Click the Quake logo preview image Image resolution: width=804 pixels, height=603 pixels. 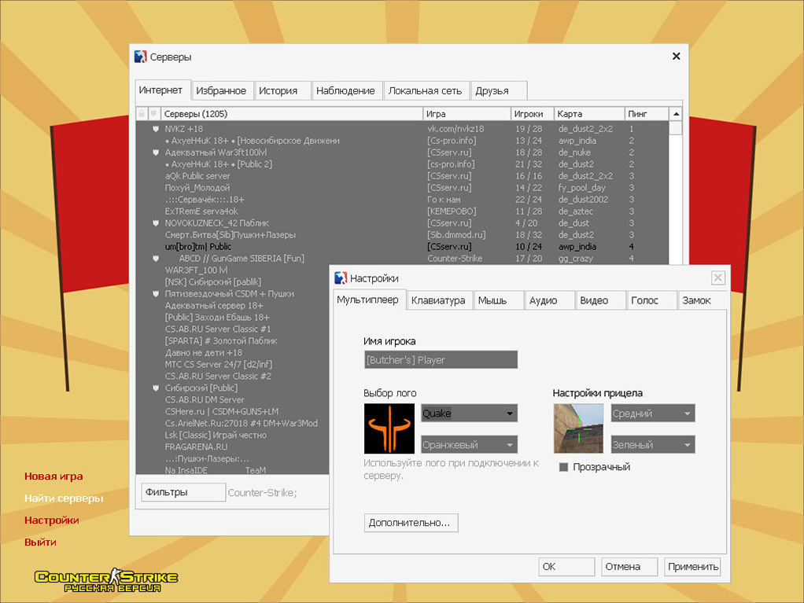[389, 428]
